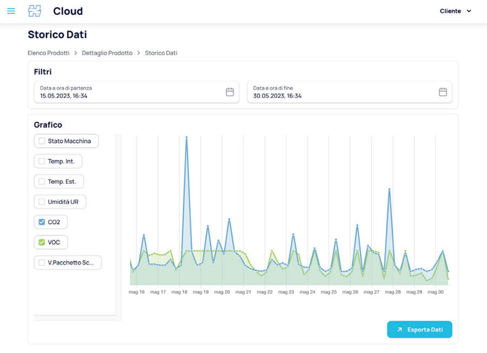This screenshot has height=353, width=487.
Task: Navigate to Dettaglio Prodotto breadcrumb
Action: (x=107, y=53)
